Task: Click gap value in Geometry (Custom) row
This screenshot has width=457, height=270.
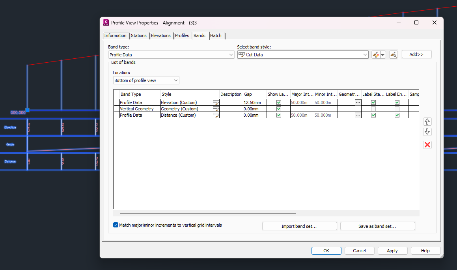Action: pos(255,109)
